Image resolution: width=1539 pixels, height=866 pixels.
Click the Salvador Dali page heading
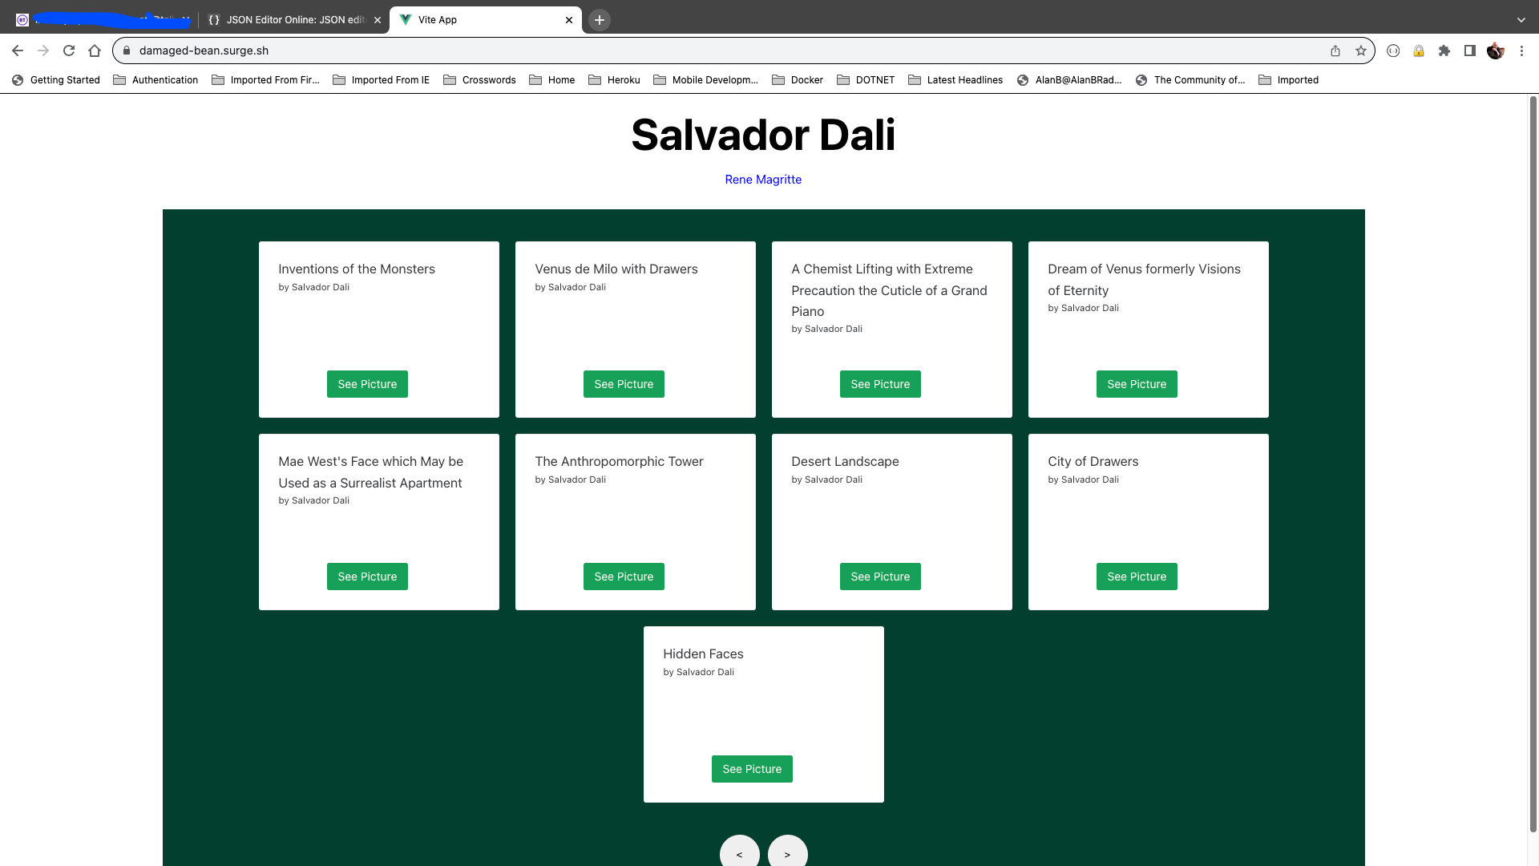coord(763,133)
